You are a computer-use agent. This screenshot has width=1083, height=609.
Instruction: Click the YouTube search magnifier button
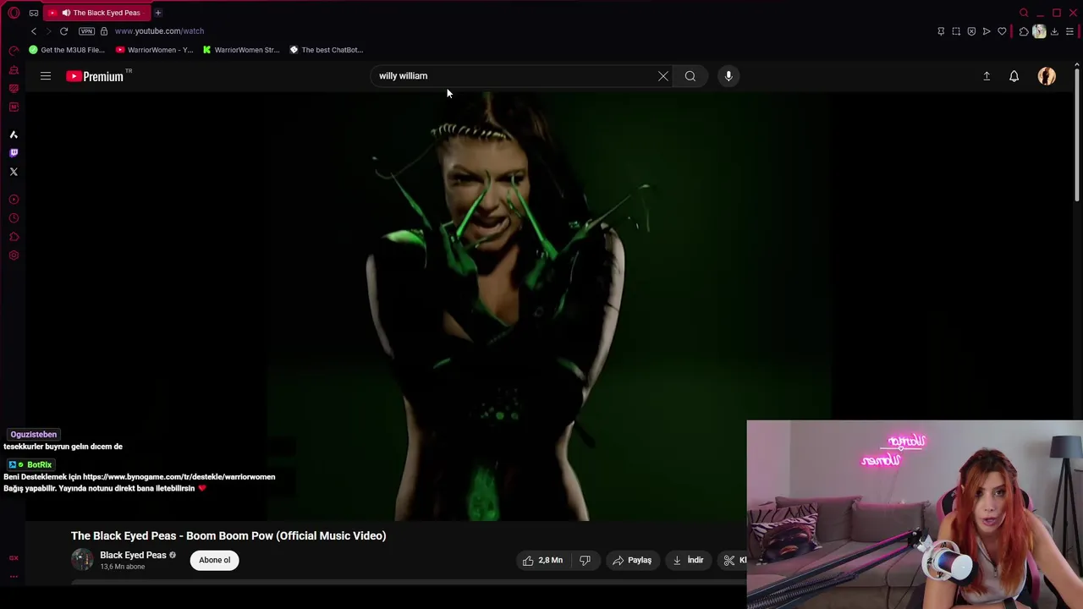click(x=690, y=76)
